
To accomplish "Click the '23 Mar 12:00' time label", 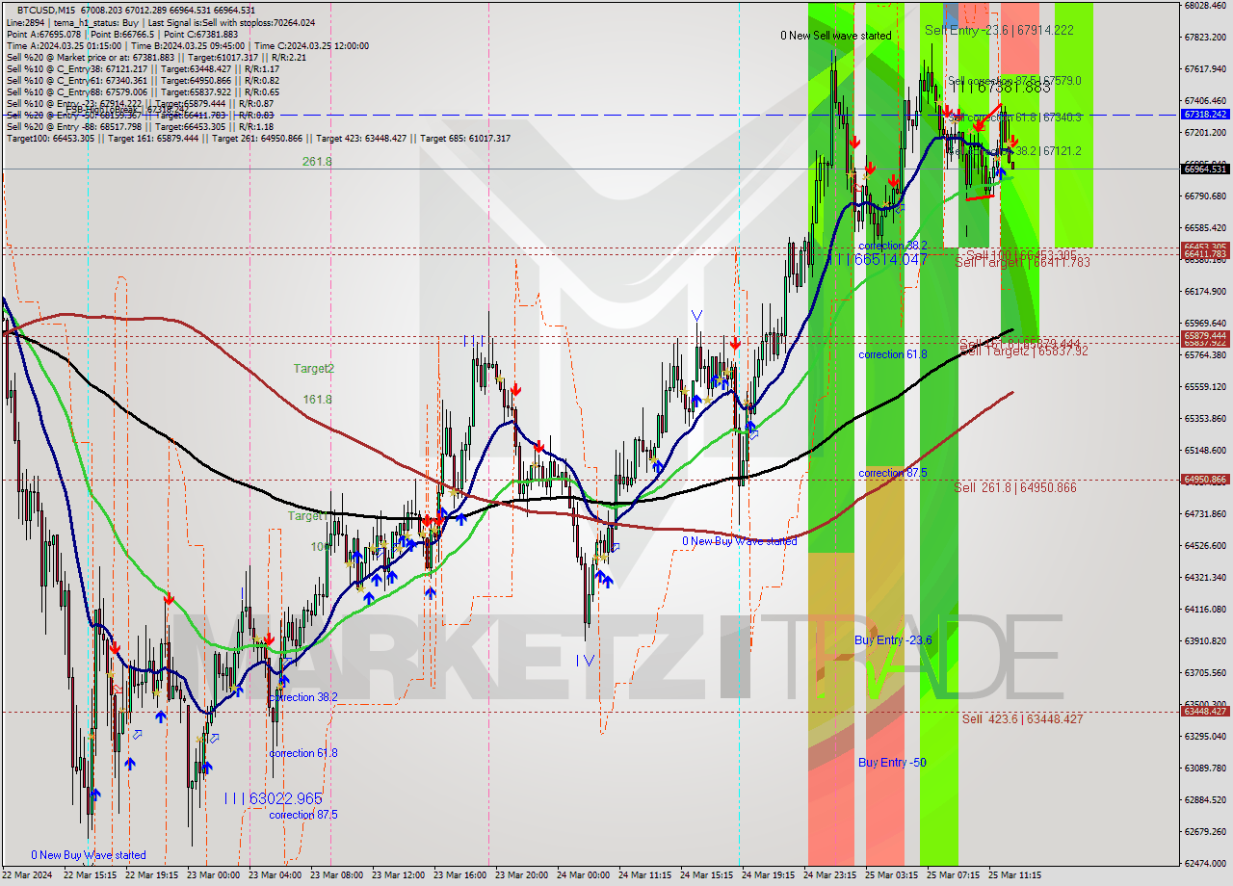I will point(398,875).
